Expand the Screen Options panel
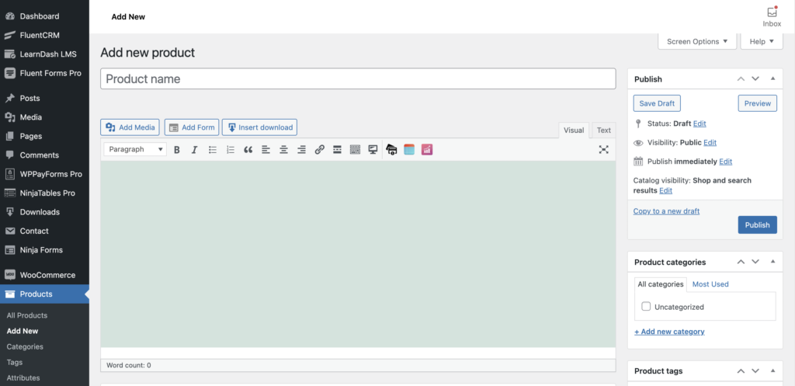This screenshot has width=795, height=386. click(697, 42)
